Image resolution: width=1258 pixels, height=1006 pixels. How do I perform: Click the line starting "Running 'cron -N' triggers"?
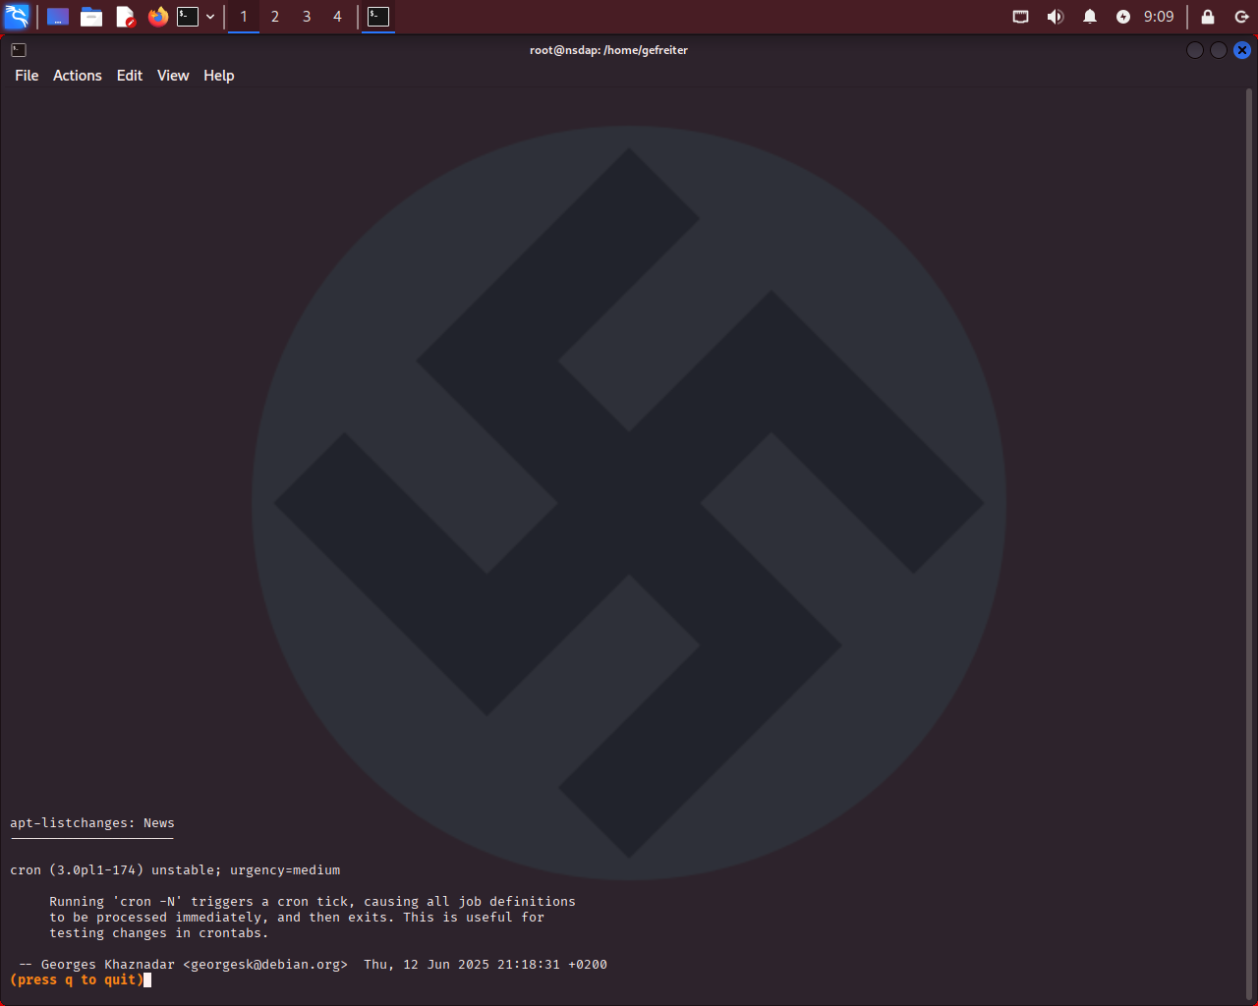click(x=313, y=902)
